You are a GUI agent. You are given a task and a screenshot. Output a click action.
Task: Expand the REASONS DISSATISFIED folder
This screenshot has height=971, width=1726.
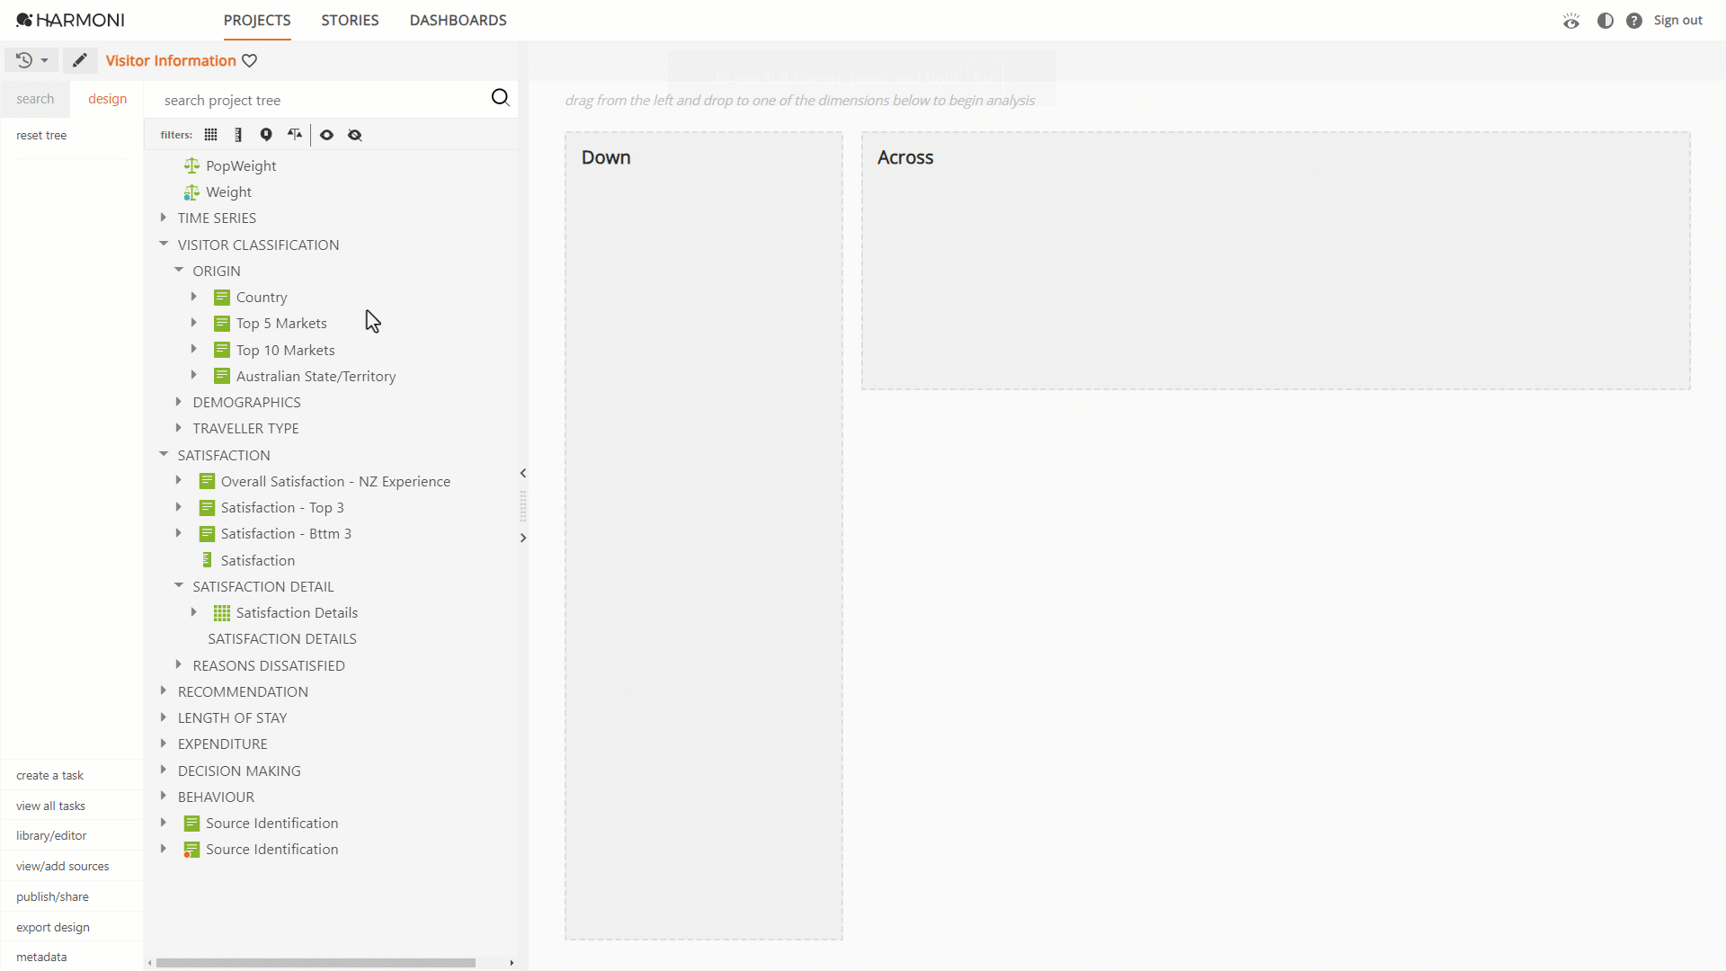point(179,664)
